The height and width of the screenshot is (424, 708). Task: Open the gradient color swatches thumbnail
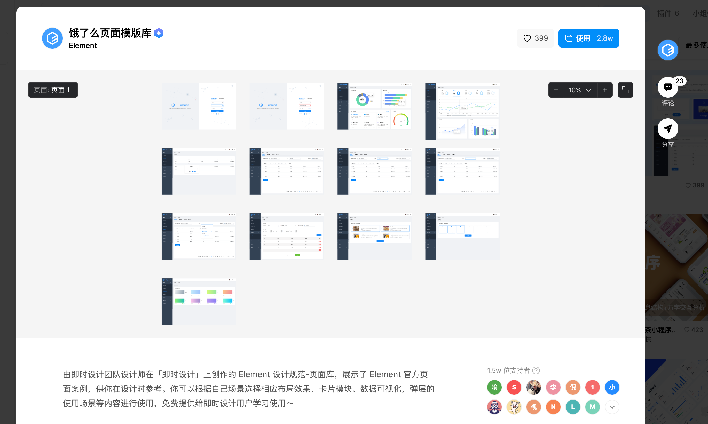(199, 302)
